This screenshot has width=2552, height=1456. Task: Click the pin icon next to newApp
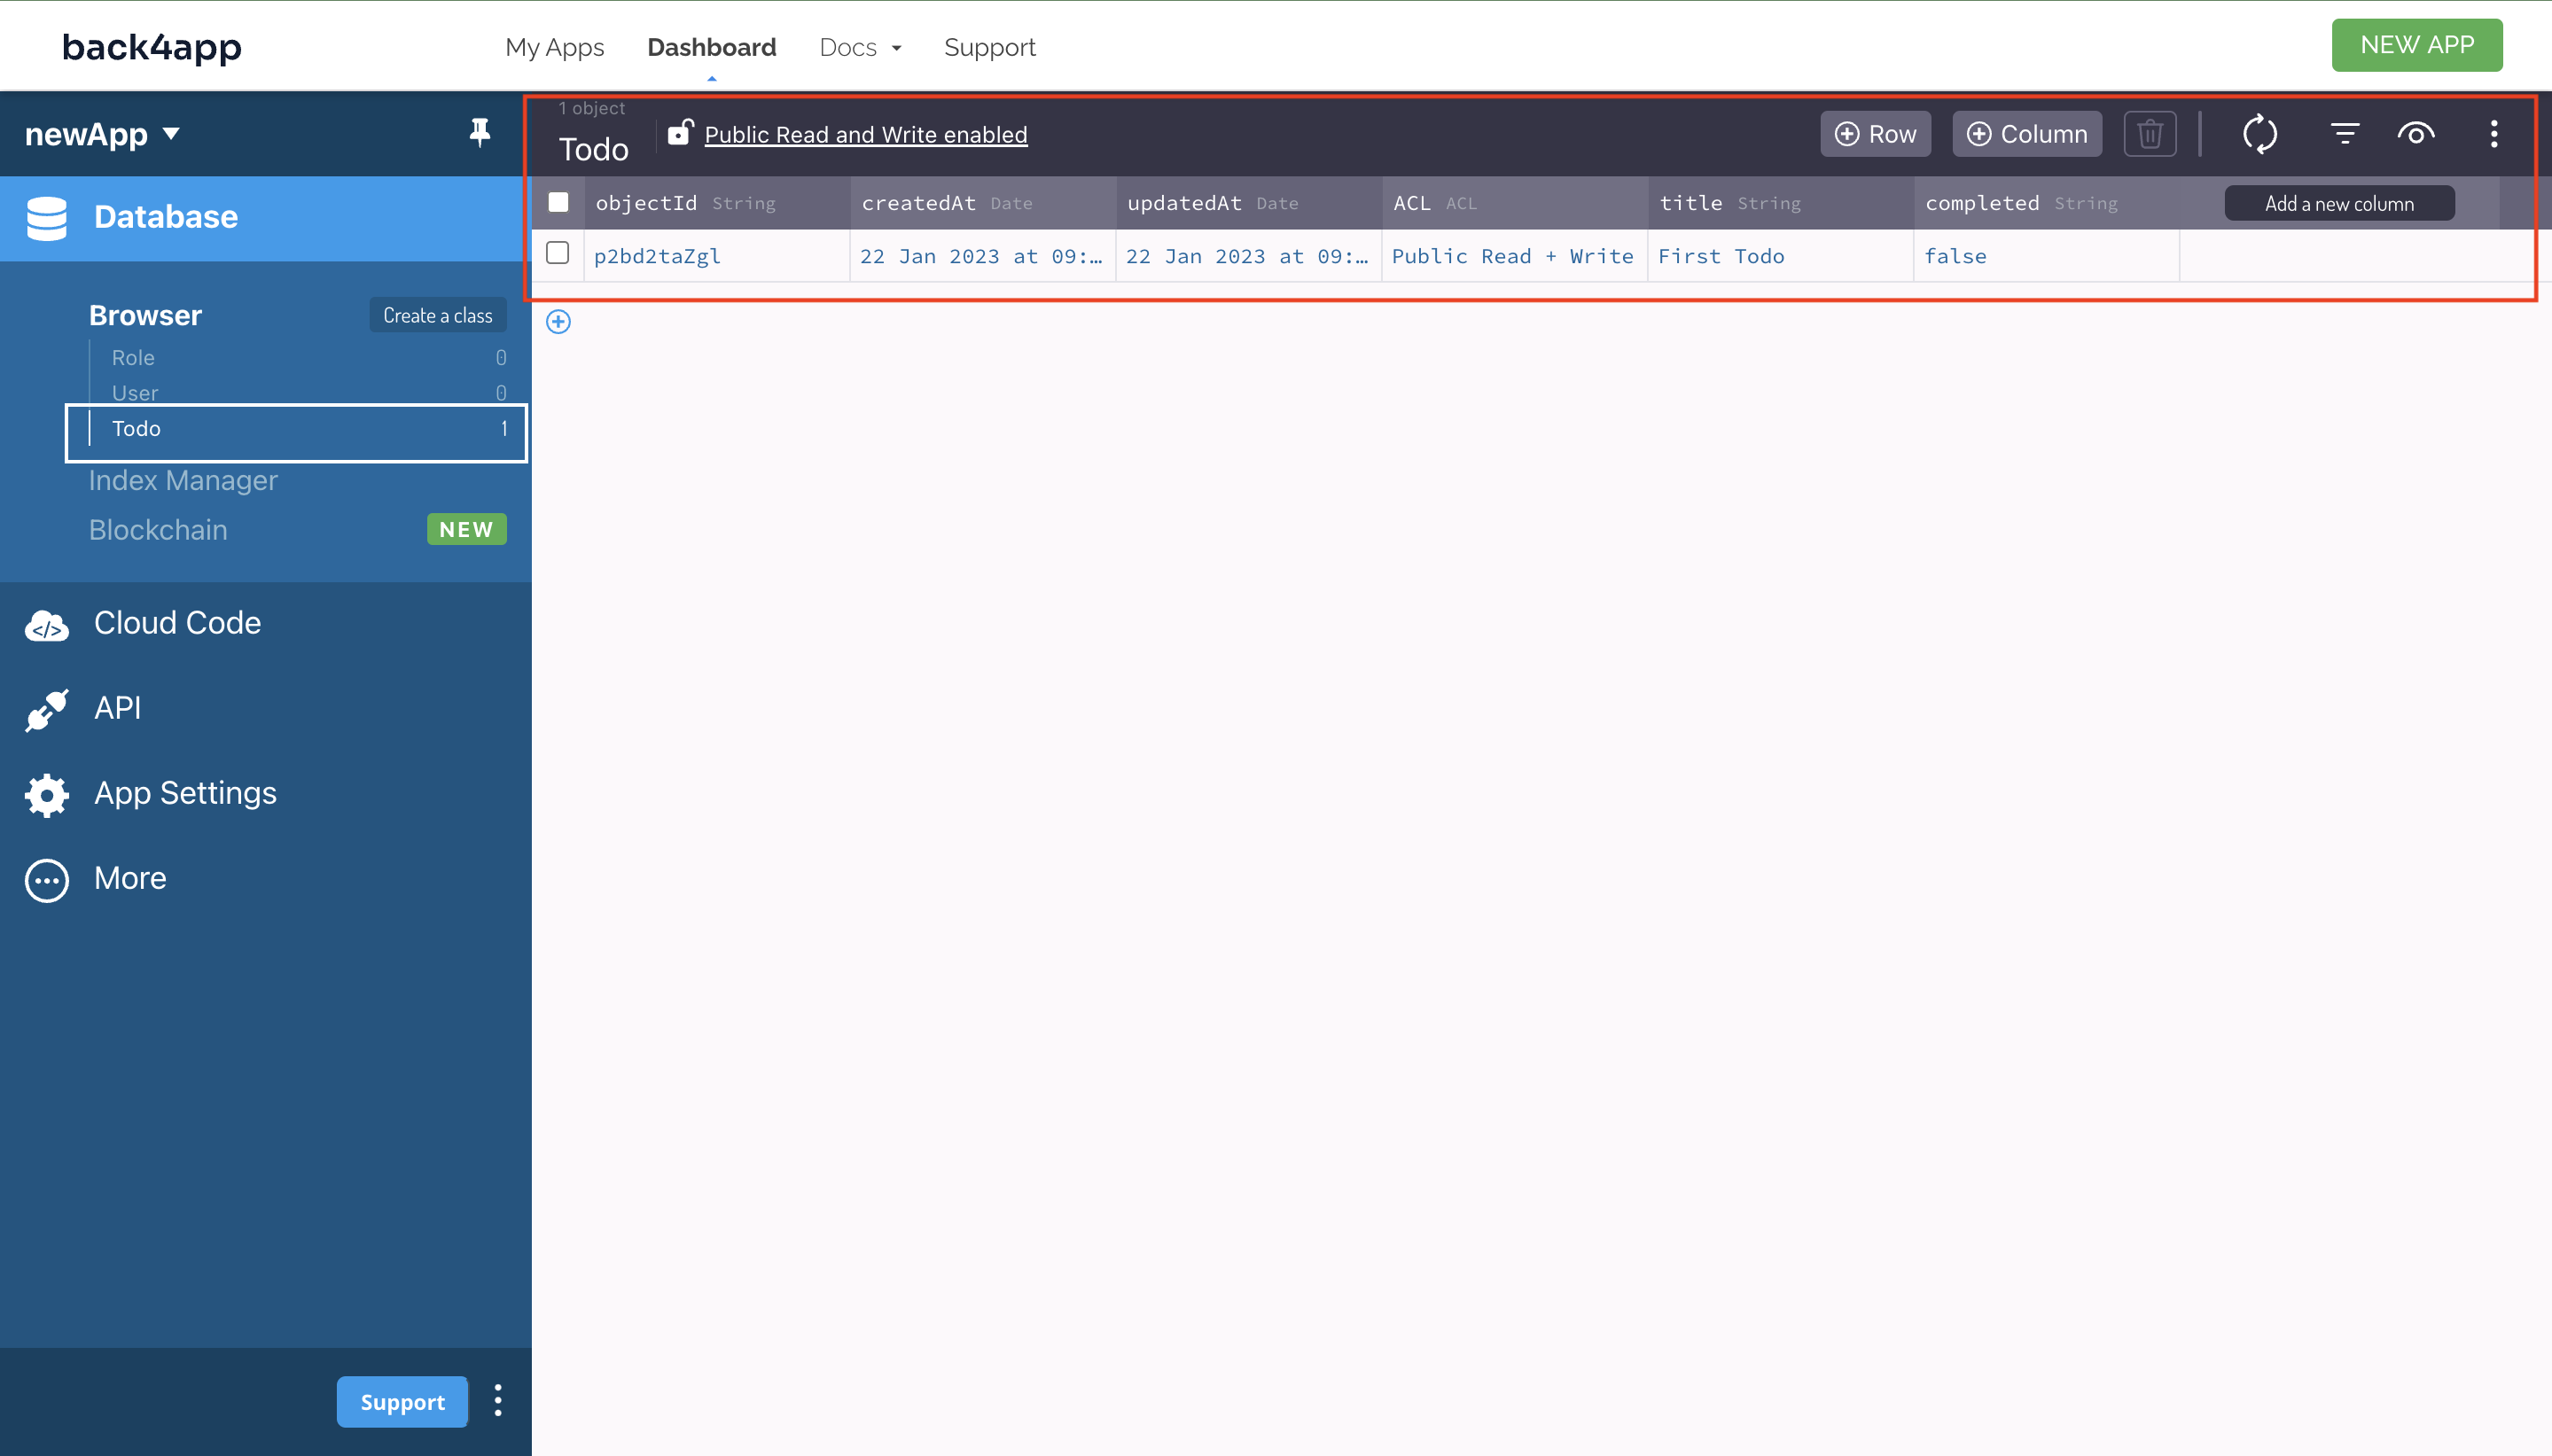[x=480, y=131]
